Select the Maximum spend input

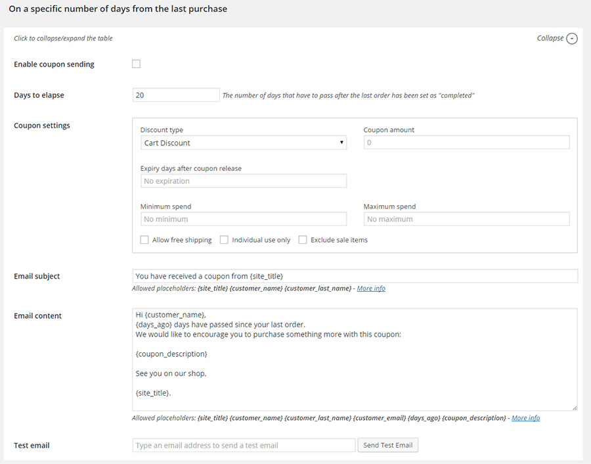[466, 219]
